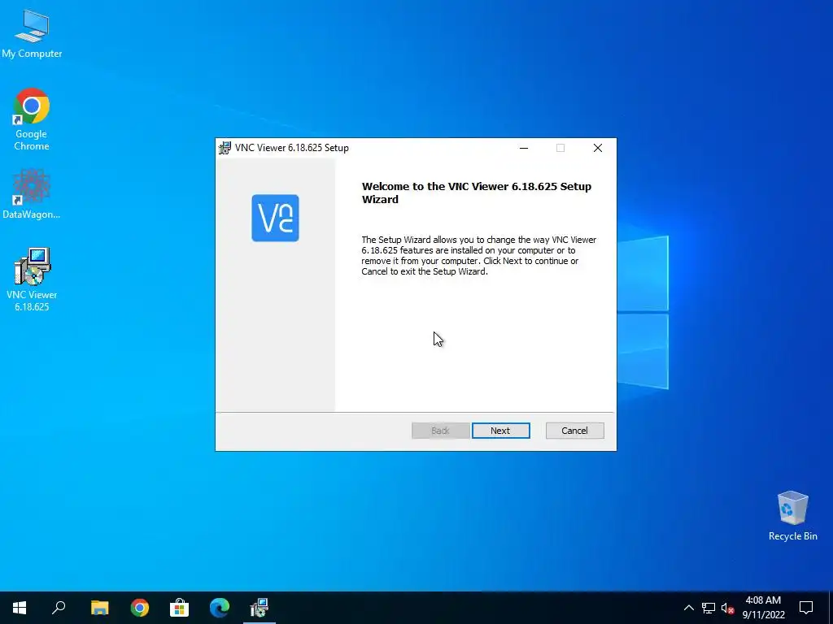This screenshot has width=833, height=624.
Task: Click the installer icon in the setup title bar
Action: coord(225,148)
